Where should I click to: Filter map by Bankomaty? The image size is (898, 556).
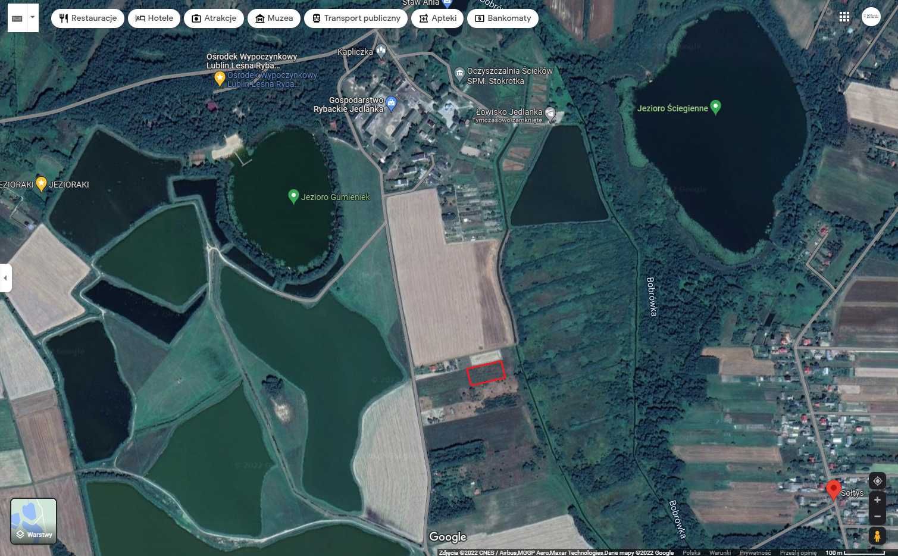click(x=503, y=18)
